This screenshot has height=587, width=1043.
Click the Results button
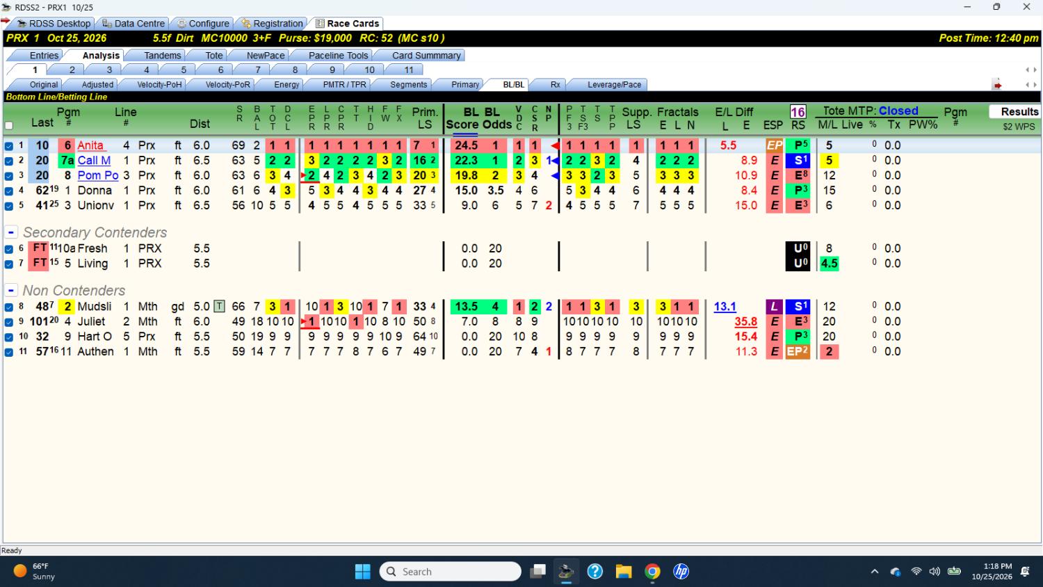pyautogui.click(x=1015, y=111)
